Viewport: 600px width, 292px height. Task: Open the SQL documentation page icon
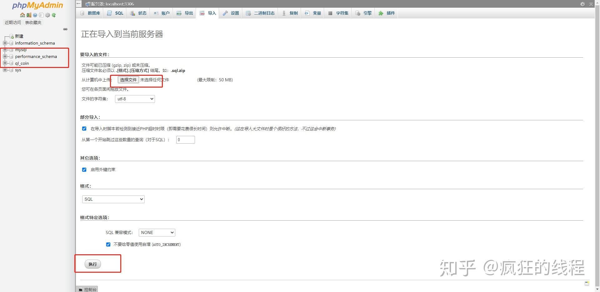tap(41, 15)
